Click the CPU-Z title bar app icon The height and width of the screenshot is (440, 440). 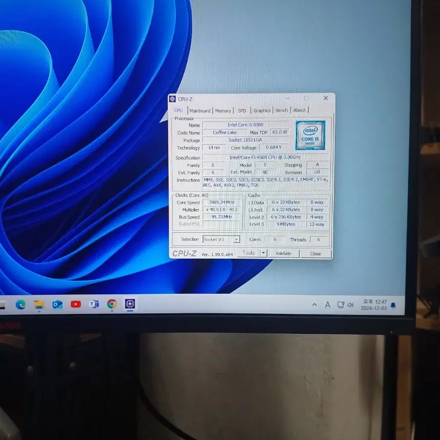point(173,99)
